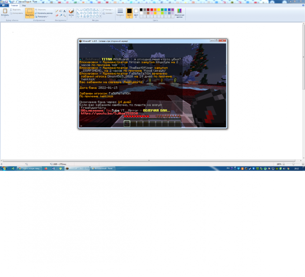Click the Кисти brush icon
Screen dimensions: 305x277
71,11
